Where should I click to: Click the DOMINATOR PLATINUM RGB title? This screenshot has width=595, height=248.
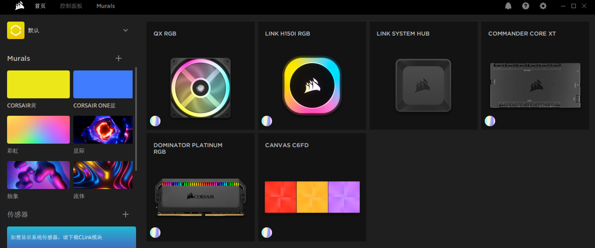(x=188, y=149)
